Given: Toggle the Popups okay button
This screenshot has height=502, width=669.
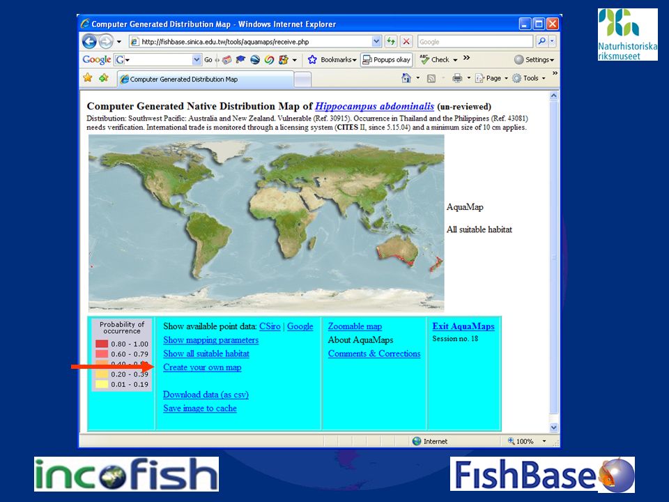Looking at the screenshot, I should click(386, 60).
